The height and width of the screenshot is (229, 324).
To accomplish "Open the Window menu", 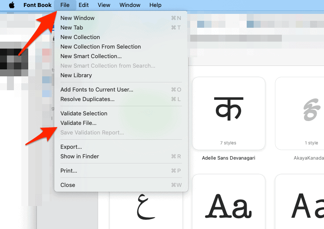I will pyautogui.click(x=130, y=5).
